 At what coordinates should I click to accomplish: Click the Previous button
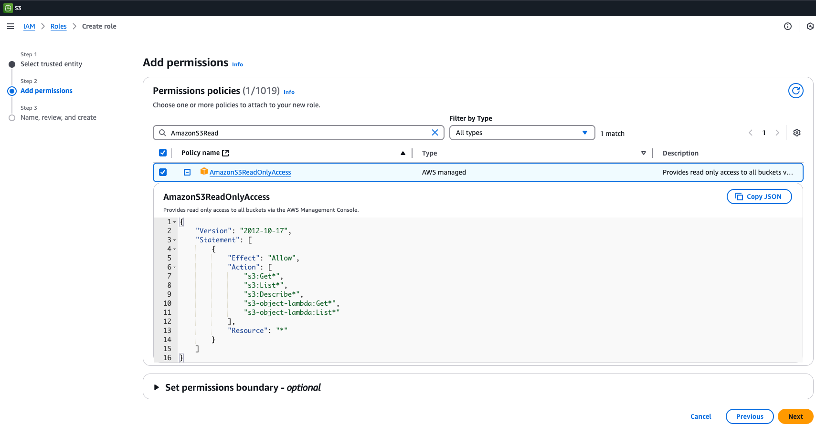750,416
